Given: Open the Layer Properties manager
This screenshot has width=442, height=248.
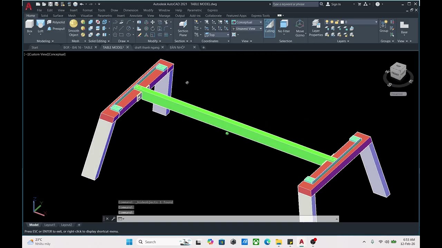Looking at the screenshot, I should (x=316, y=28).
